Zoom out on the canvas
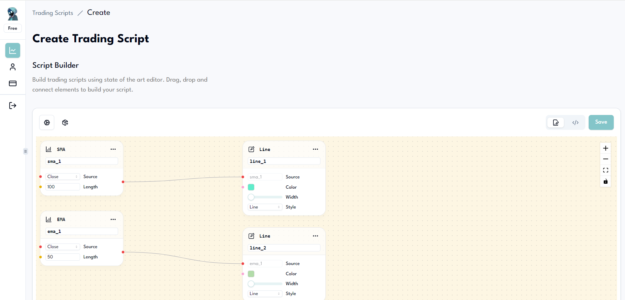Screen dimensions: 625x300 coord(606,159)
